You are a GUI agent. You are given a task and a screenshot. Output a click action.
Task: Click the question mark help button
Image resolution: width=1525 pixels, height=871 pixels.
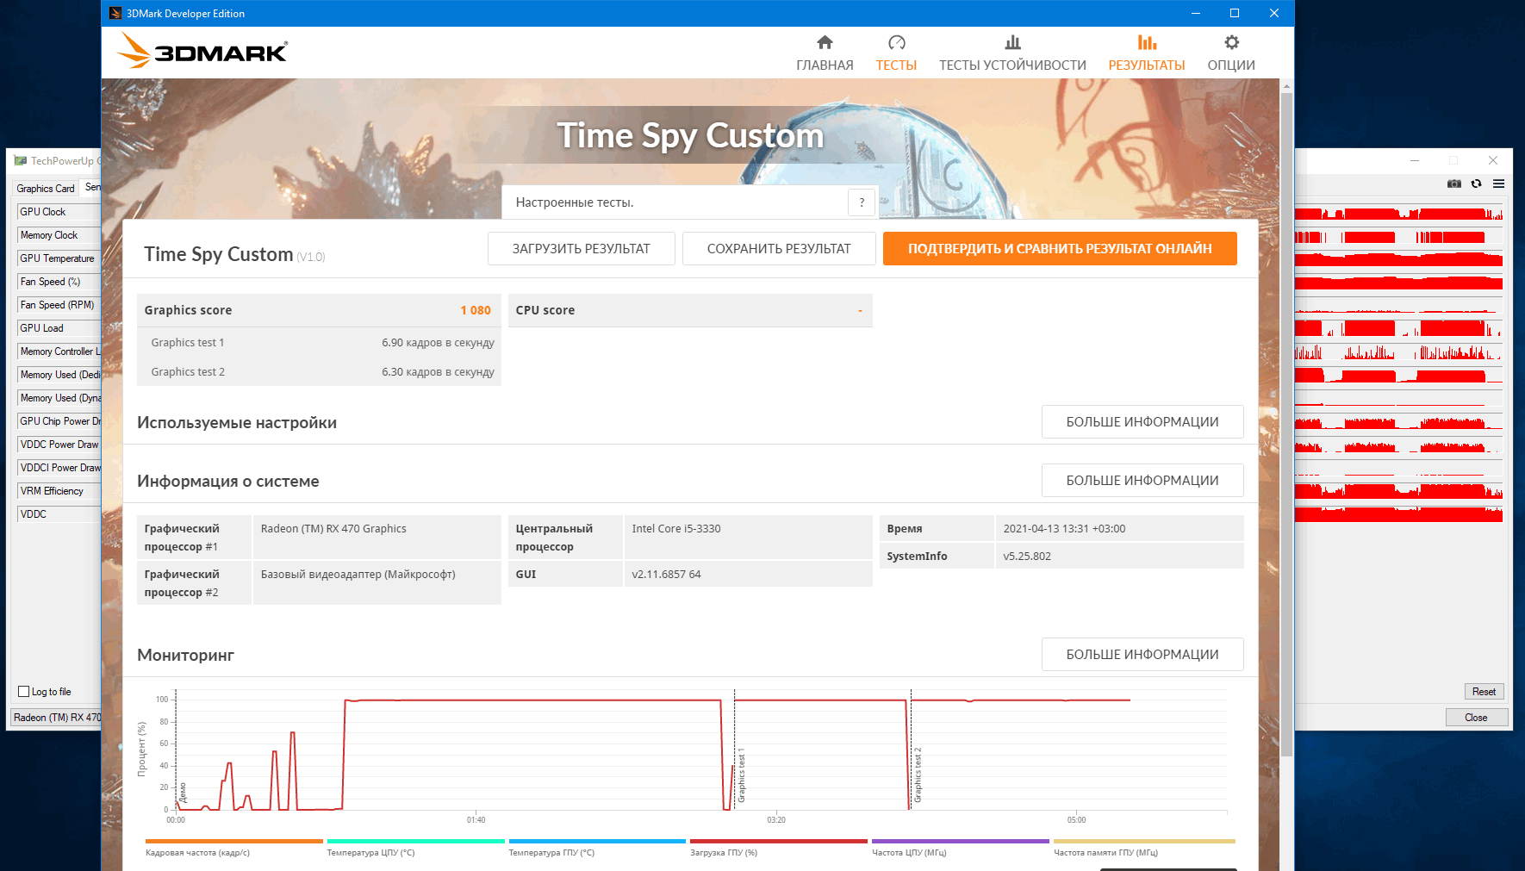862,202
